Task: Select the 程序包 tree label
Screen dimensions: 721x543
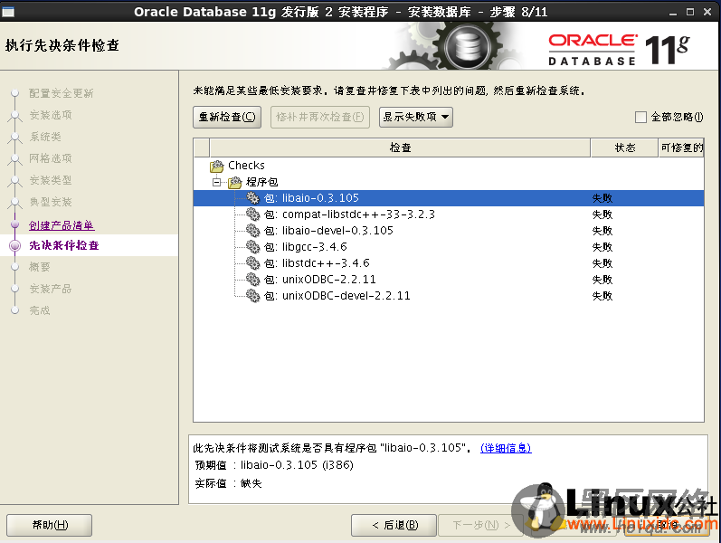Action: tap(262, 182)
